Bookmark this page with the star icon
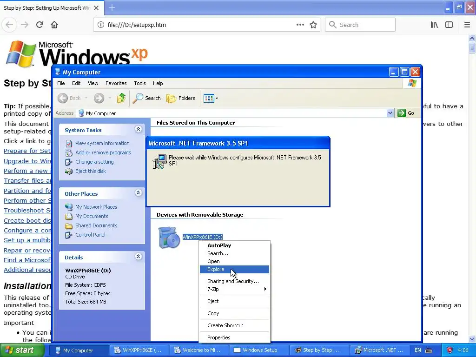Viewport: 476px width, 357px height. tap(313, 25)
